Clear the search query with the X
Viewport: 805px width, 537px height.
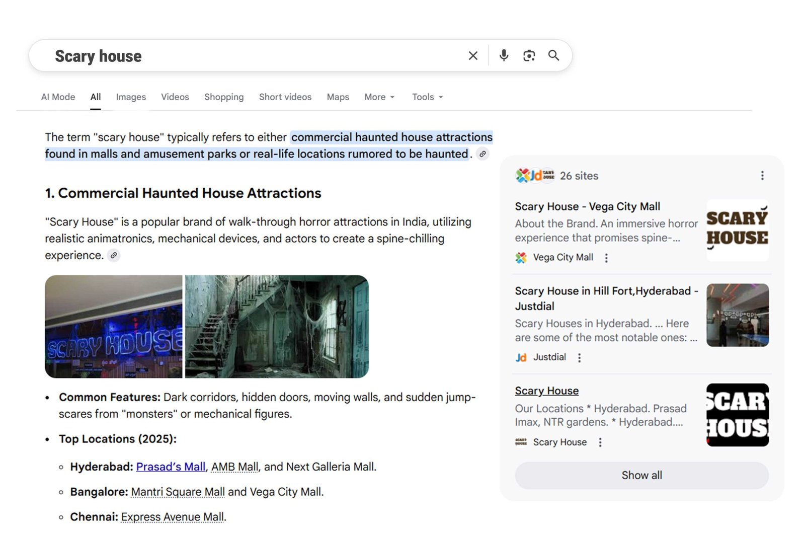[x=473, y=55]
